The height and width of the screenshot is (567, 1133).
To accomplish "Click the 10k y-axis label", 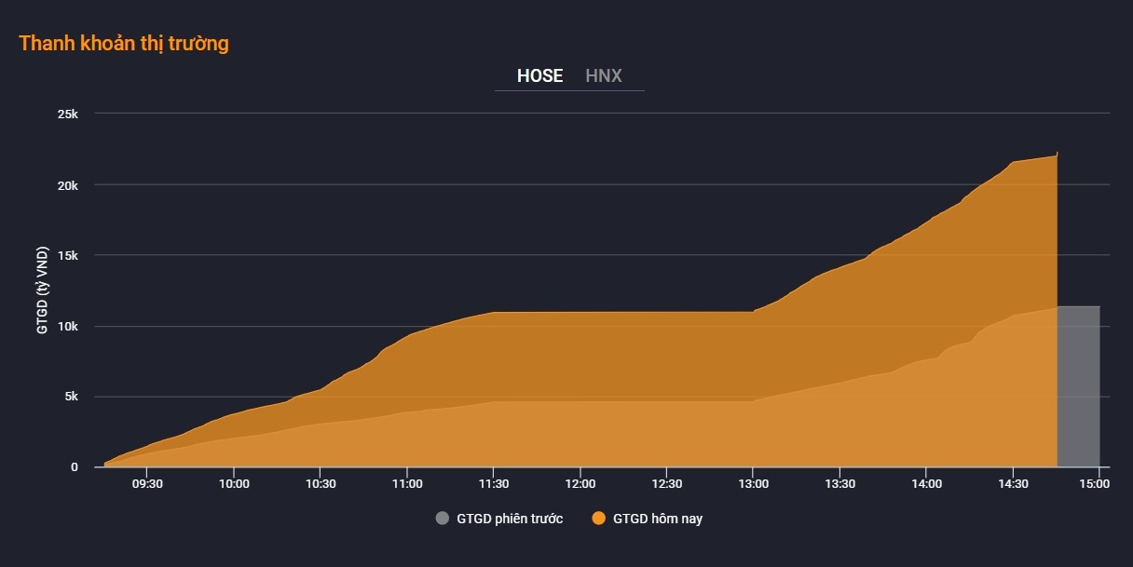I will pos(68,326).
